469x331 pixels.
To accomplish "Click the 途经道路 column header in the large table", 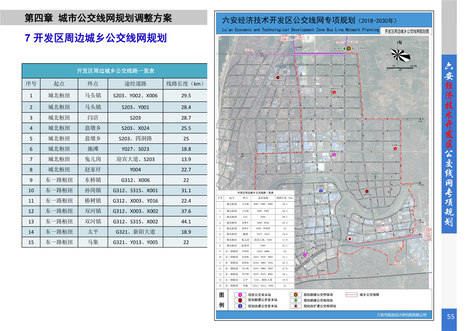I will tap(135, 84).
